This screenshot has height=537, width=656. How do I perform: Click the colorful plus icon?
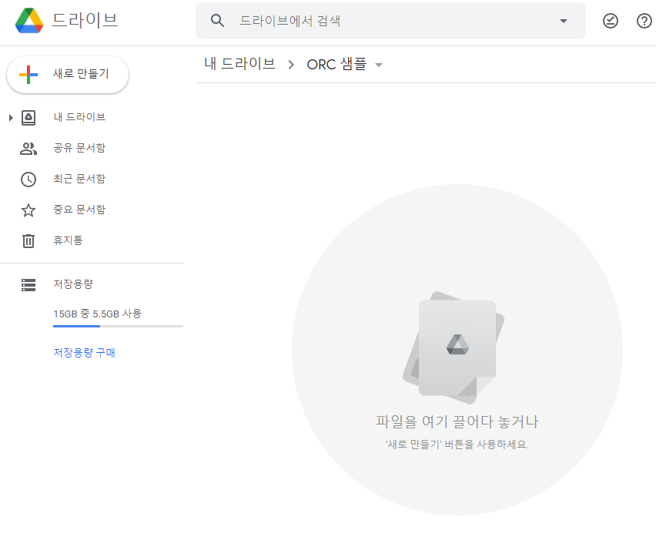click(28, 75)
